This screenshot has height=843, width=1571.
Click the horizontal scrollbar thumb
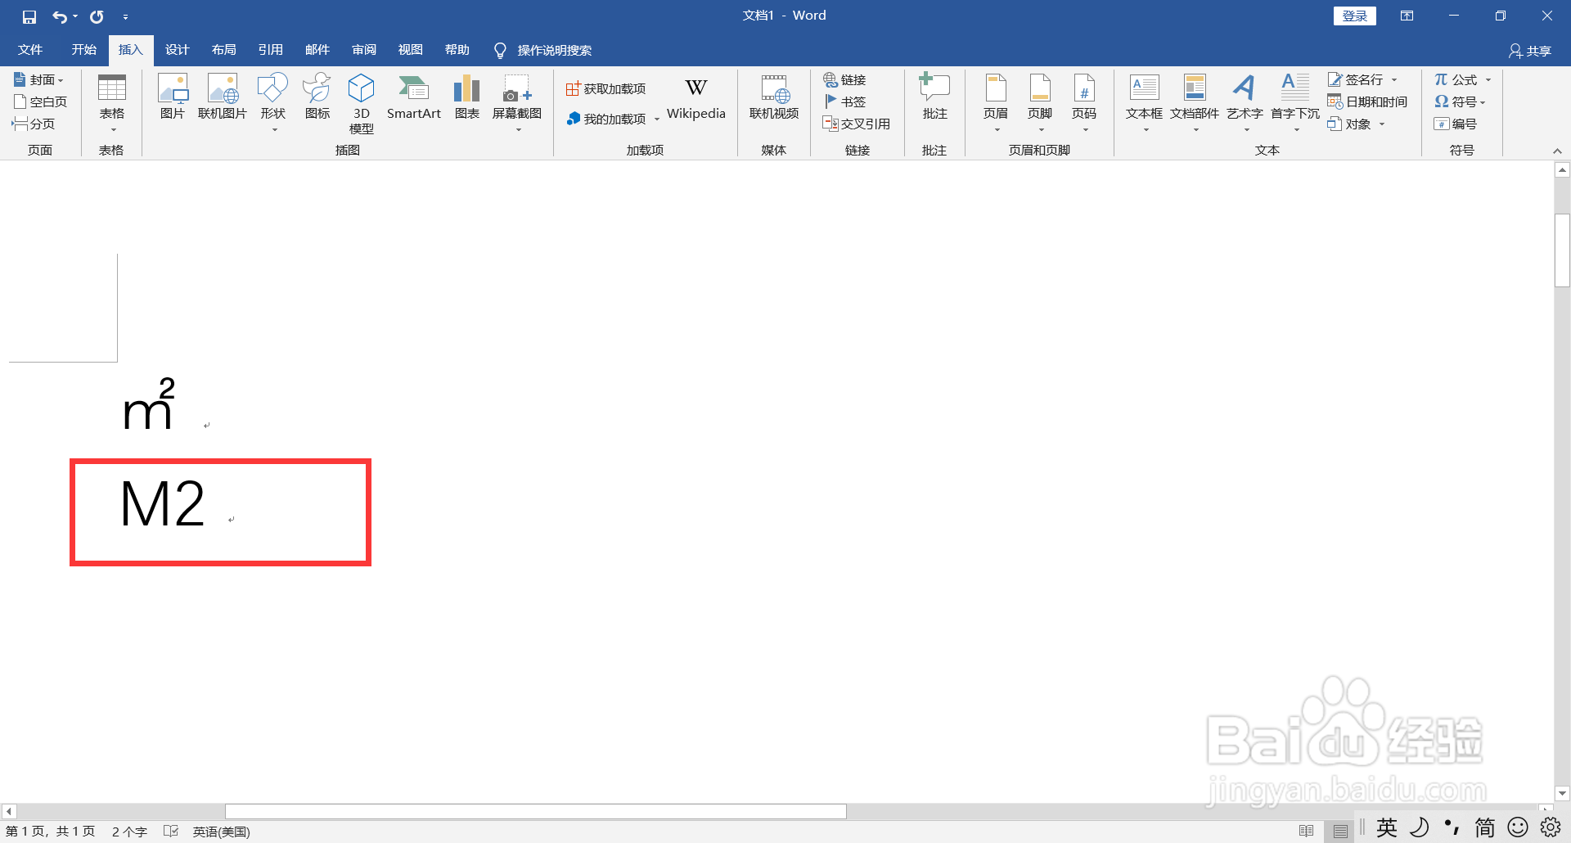tap(536, 811)
